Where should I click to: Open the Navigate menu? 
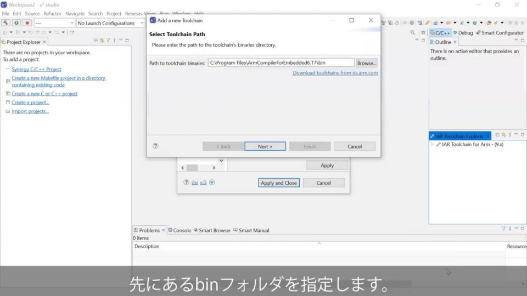(75, 13)
